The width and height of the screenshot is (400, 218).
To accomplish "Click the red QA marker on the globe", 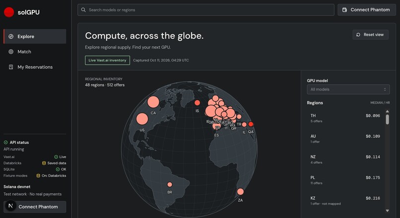I will (251, 124).
